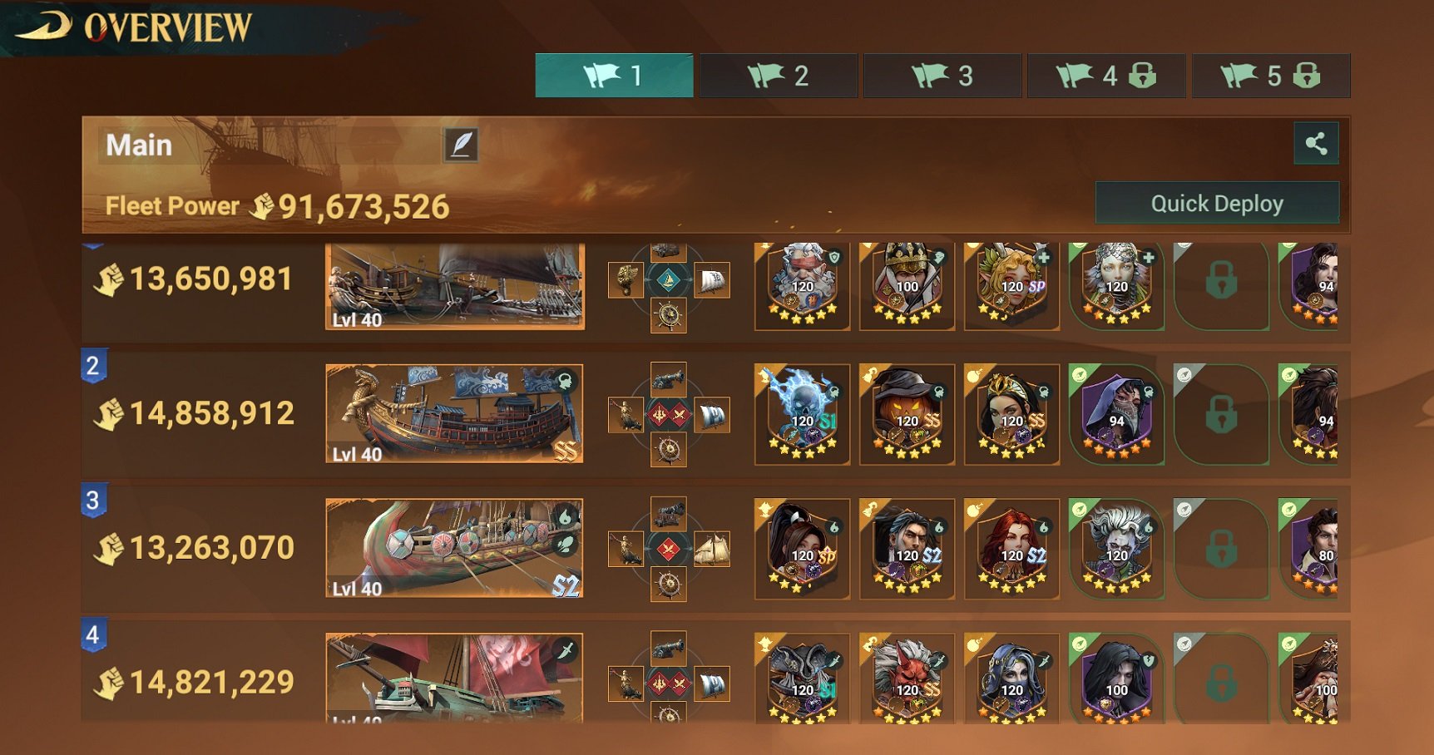Click the sail equipment slot in fleet 3

712,549
